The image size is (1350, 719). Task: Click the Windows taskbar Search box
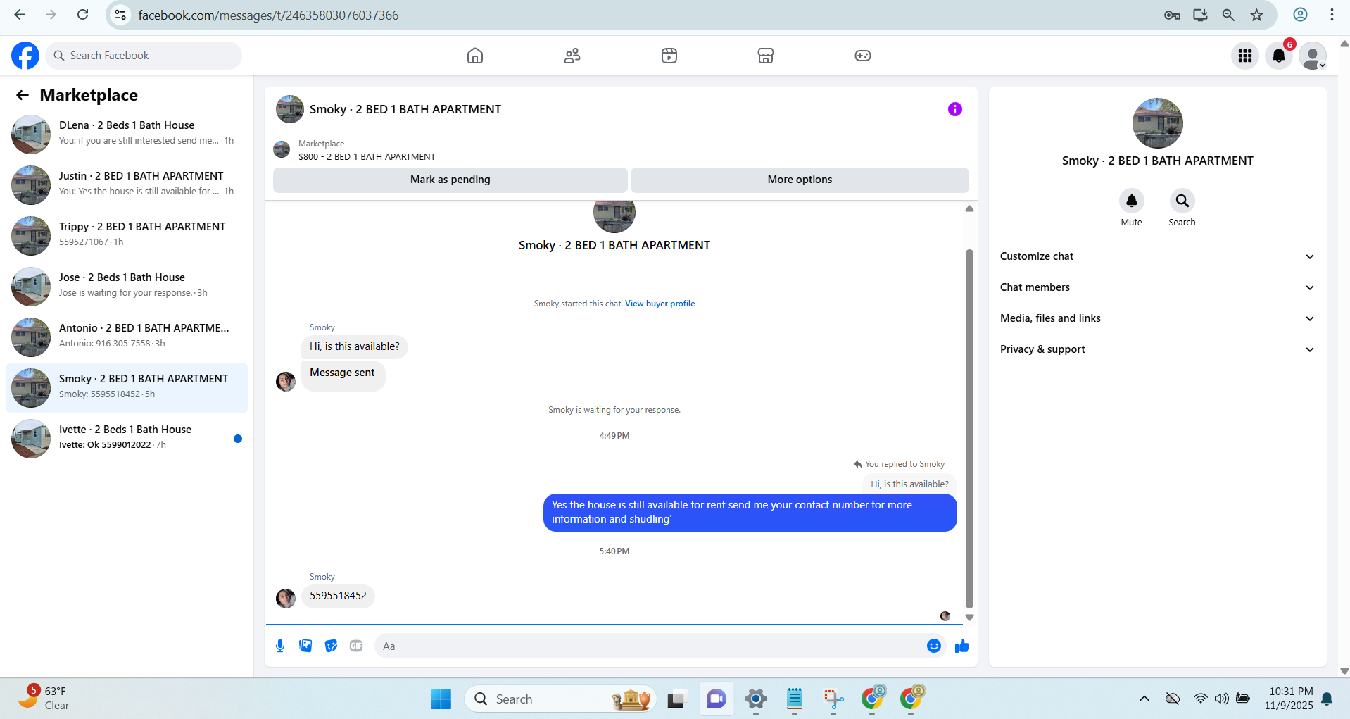click(x=560, y=699)
